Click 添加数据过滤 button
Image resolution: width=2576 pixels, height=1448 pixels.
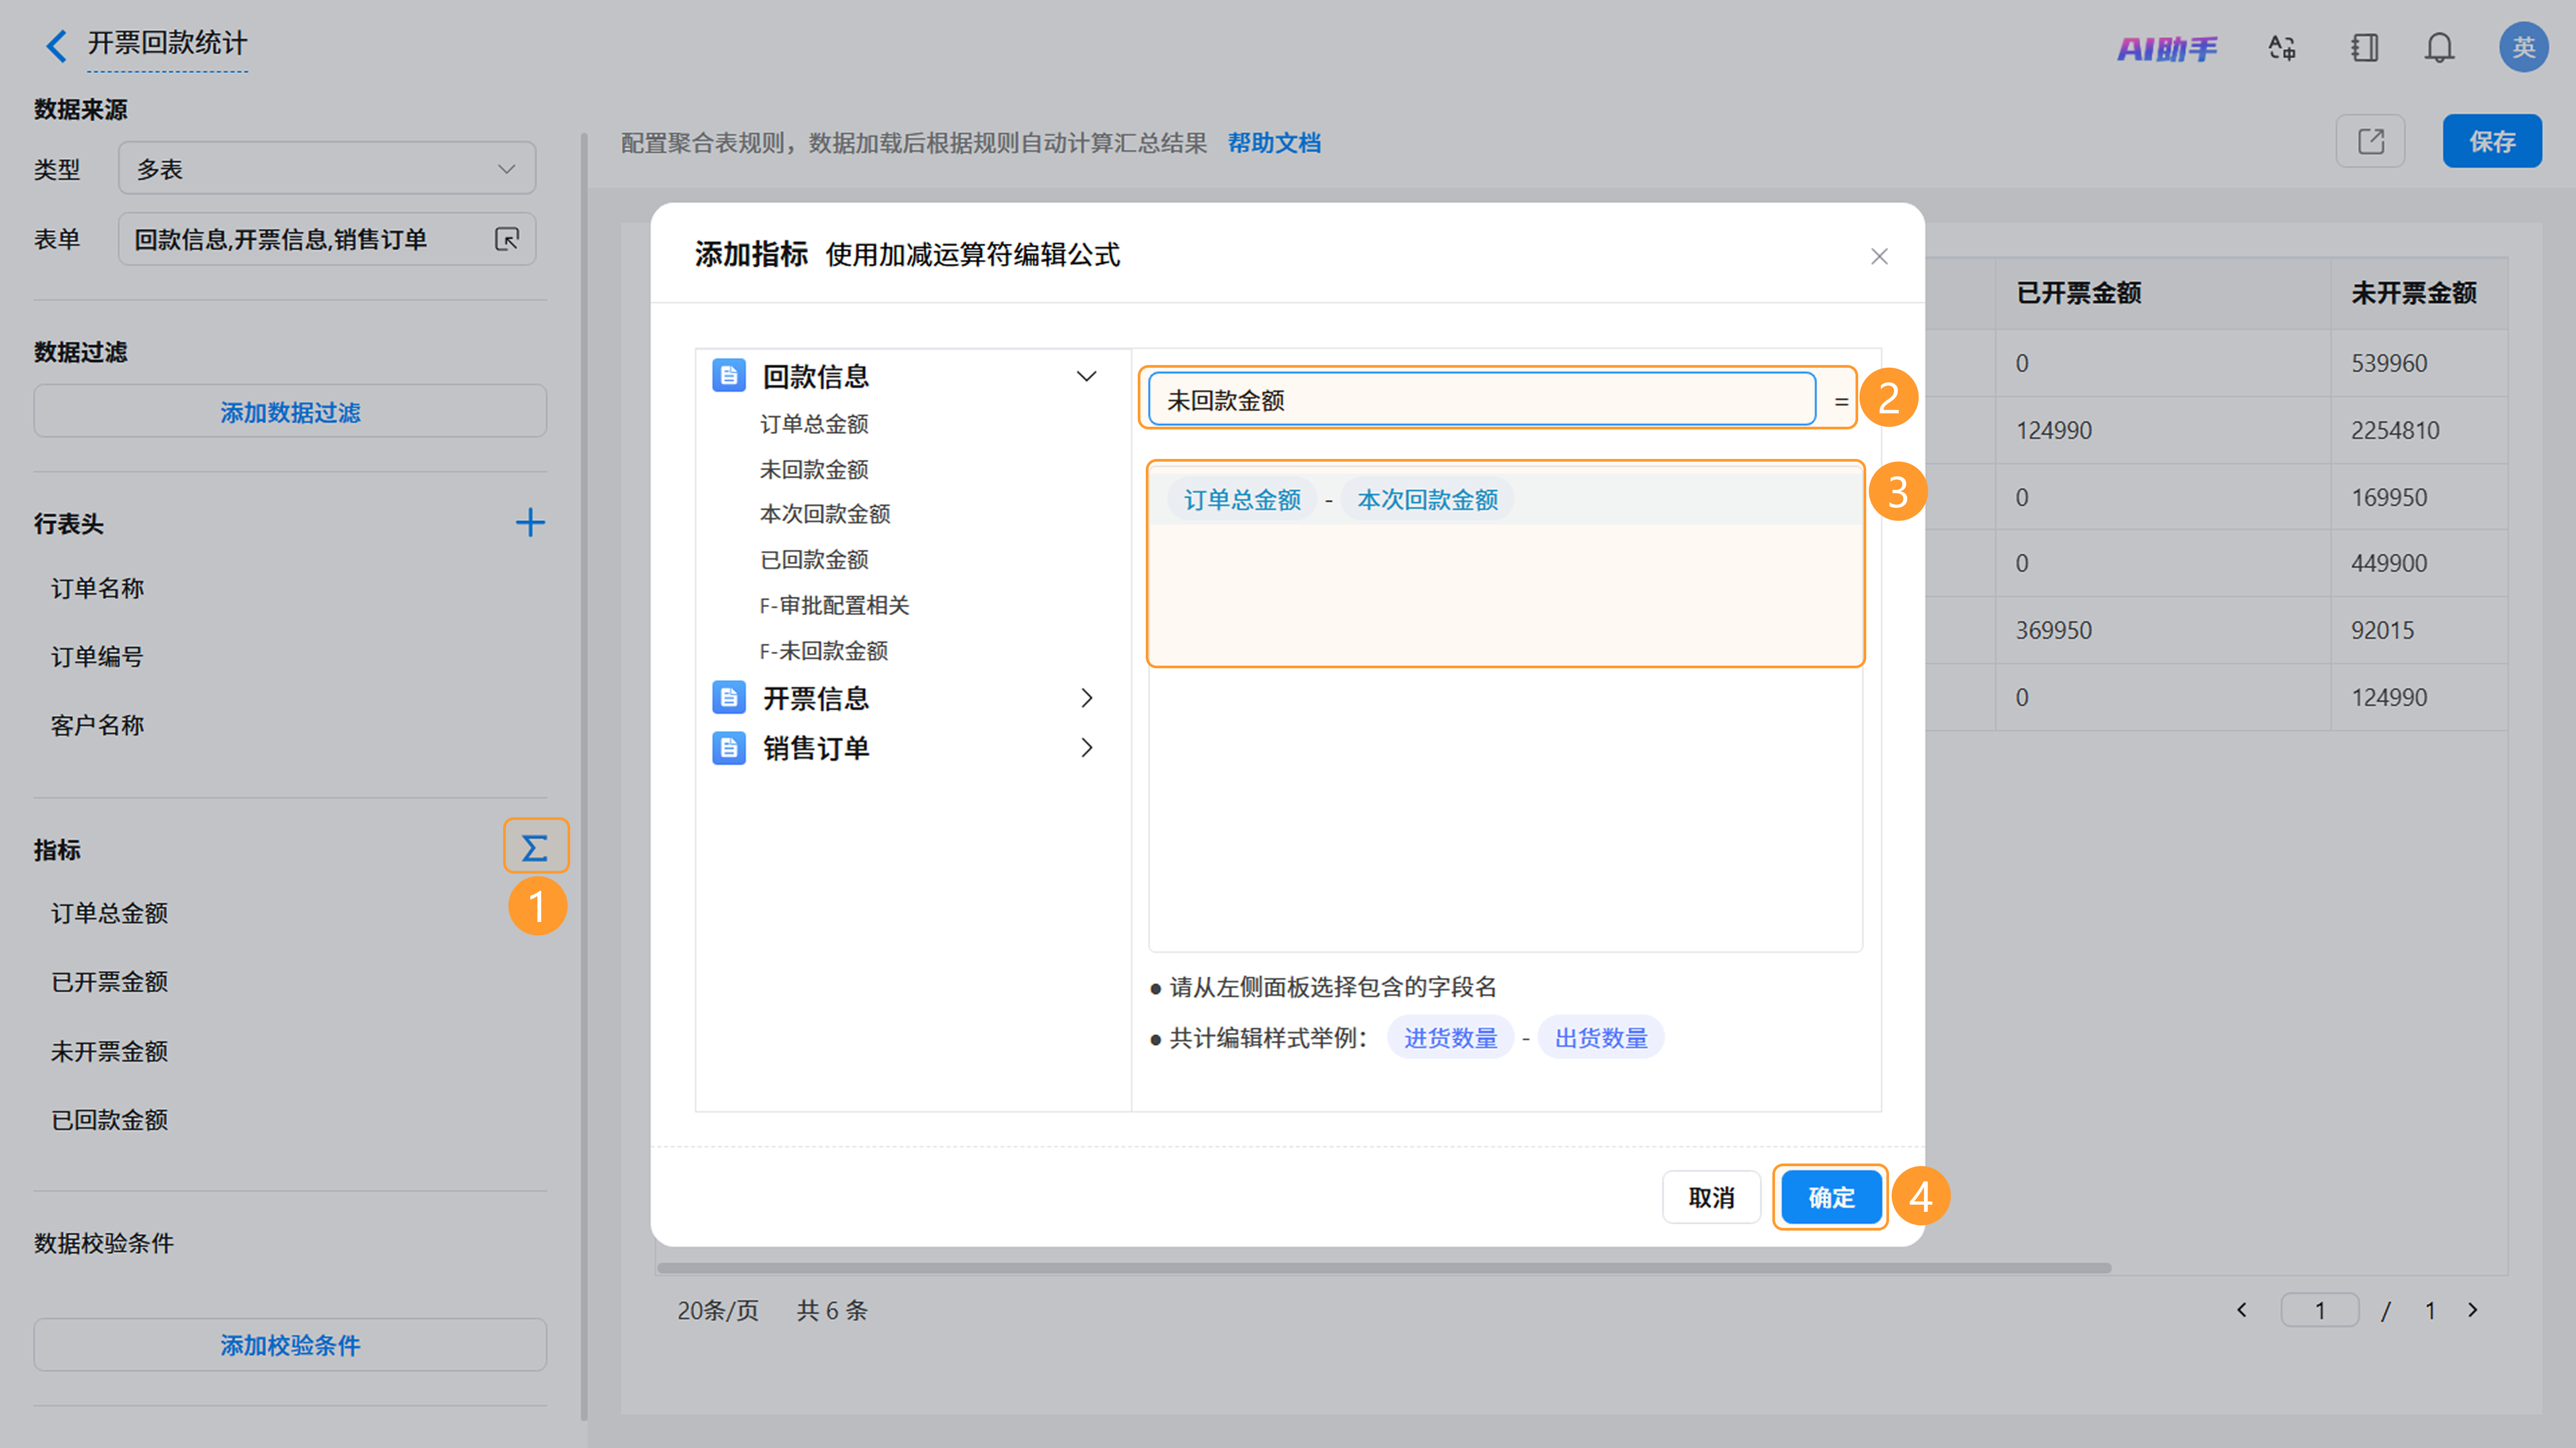pyautogui.click(x=290, y=411)
